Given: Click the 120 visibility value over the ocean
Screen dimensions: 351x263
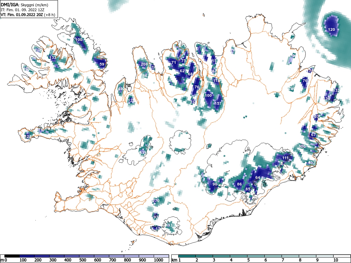Looking at the screenshot, I should [331, 29].
